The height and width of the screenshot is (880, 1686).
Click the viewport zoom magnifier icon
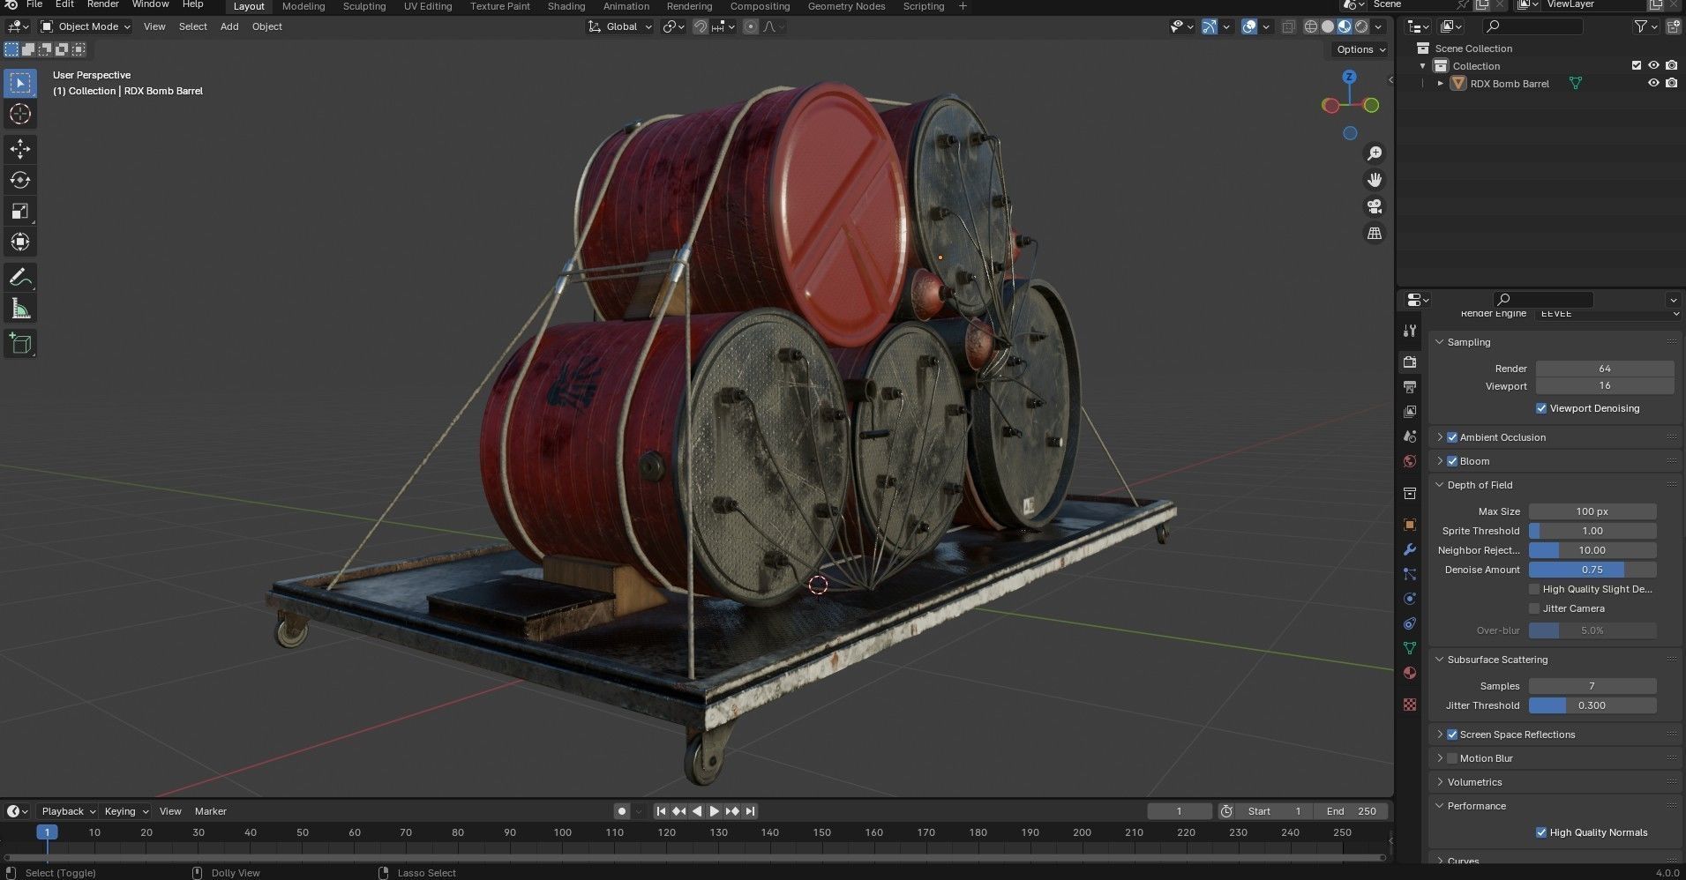point(1375,153)
